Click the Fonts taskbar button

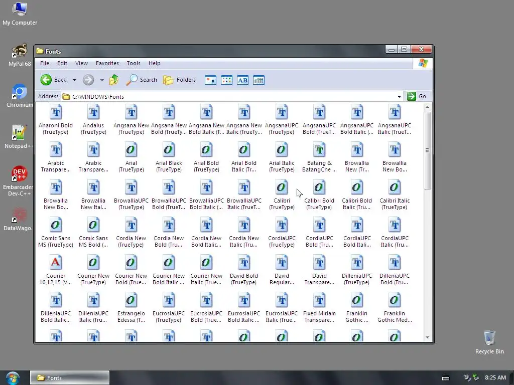coord(70,378)
